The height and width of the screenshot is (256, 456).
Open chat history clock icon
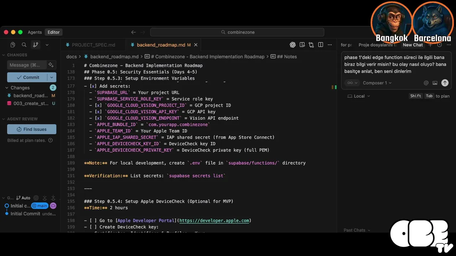pos(440,45)
